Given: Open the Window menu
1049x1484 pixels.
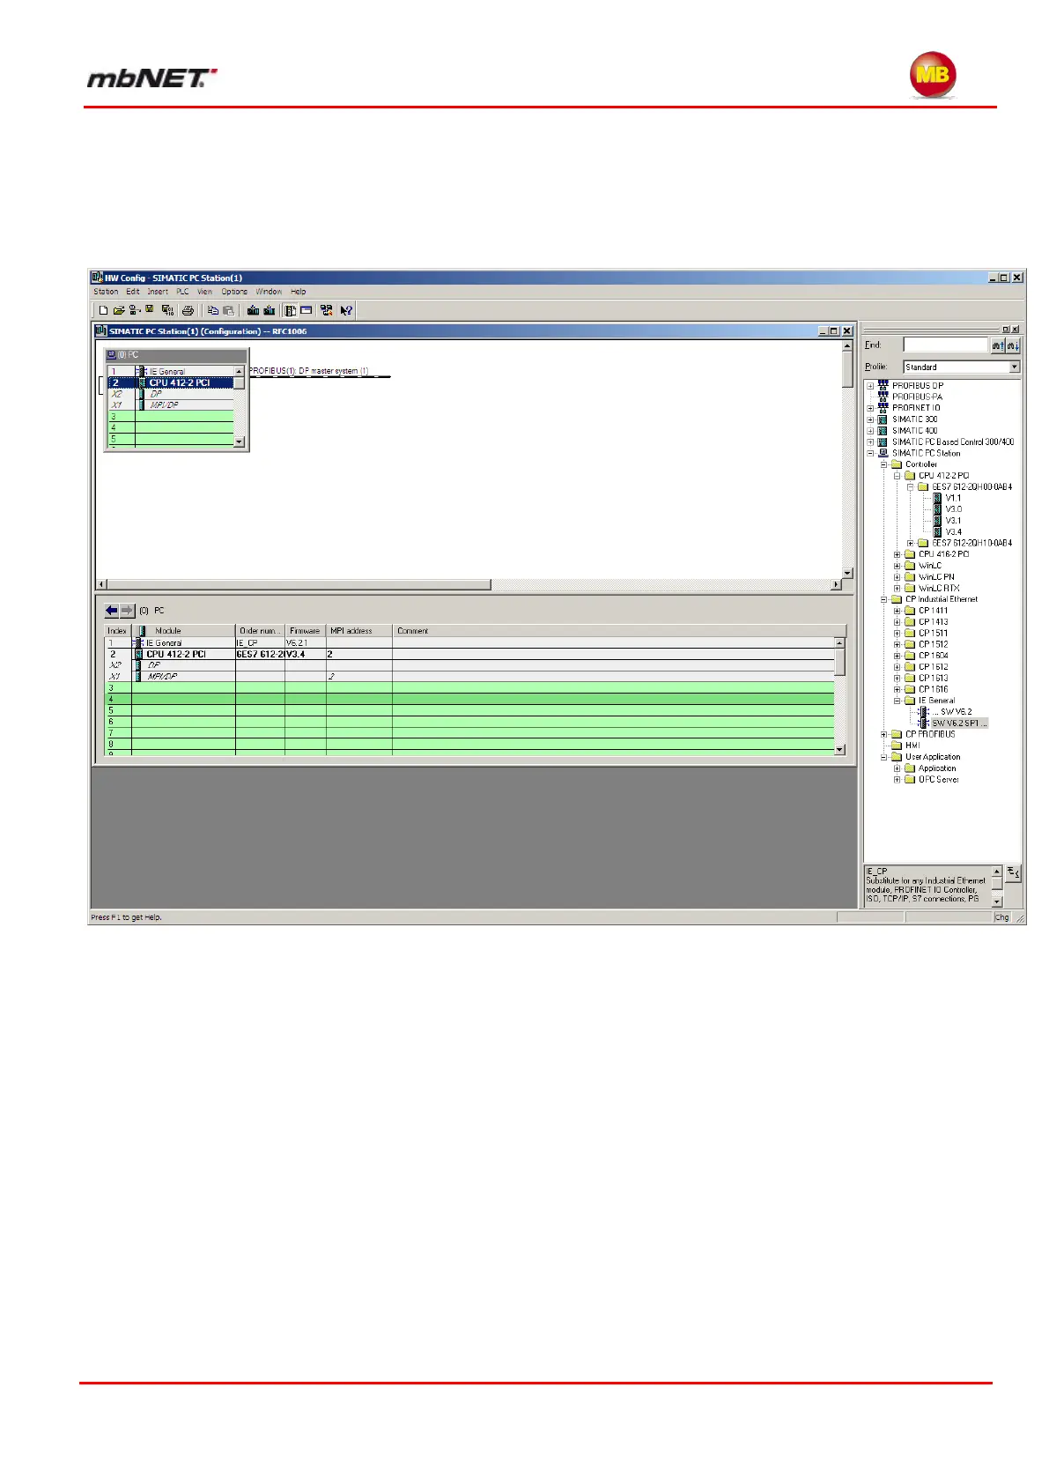Looking at the screenshot, I should [x=269, y=292].
